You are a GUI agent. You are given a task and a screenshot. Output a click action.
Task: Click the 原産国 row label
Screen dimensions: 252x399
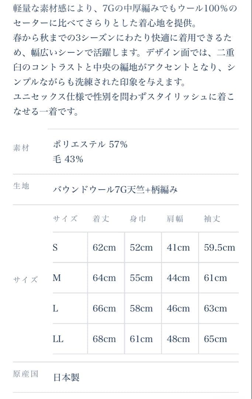pyautogui.click(x=25, y=374)
